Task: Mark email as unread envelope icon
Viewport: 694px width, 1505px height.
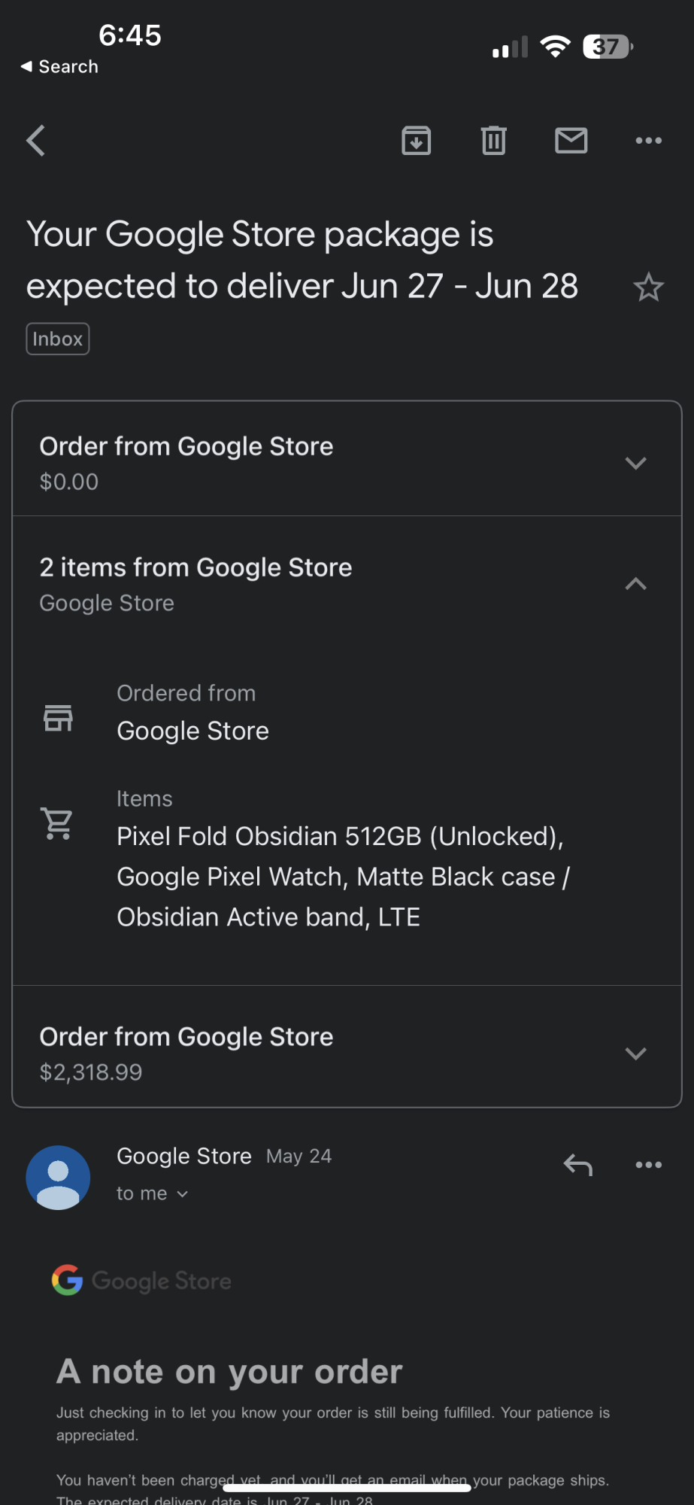Action: pos(571,141)
